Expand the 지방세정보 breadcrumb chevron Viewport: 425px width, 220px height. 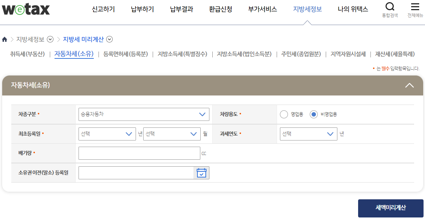tap(51, 39)
